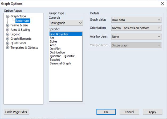Collapse the Graph Type tree node

click(8, 17)
